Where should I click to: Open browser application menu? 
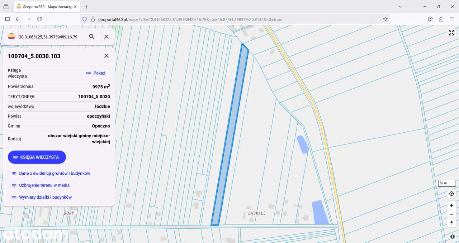(452, 19)
